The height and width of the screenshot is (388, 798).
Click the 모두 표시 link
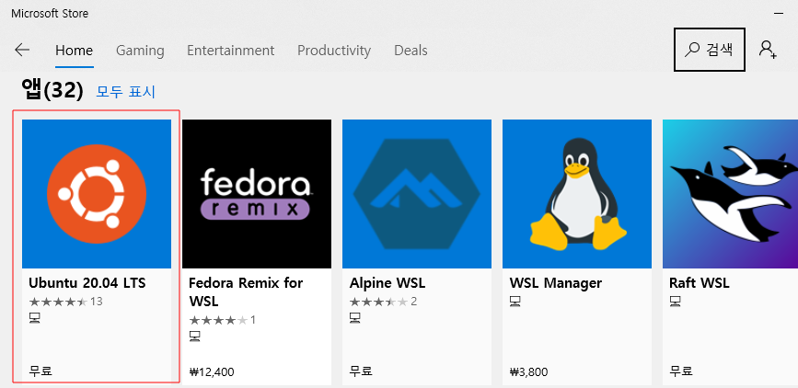126,92
